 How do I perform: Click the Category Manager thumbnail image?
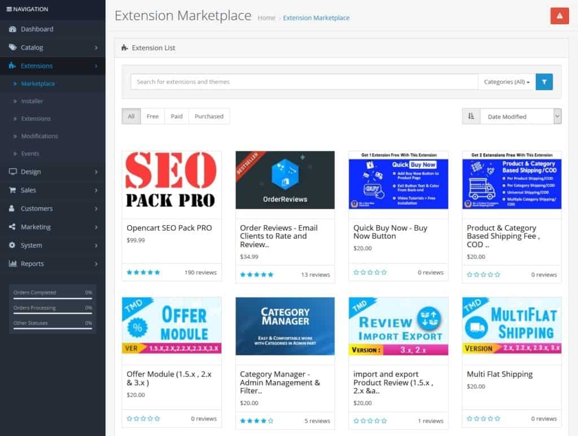[285, 326]
